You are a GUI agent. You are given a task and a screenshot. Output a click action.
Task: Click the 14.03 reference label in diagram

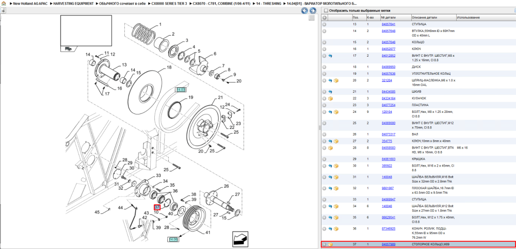(181, 90)
